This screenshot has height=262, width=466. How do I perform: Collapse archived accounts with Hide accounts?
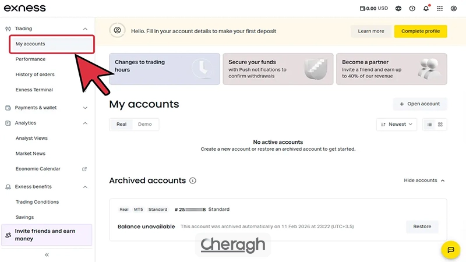[424, 180]
